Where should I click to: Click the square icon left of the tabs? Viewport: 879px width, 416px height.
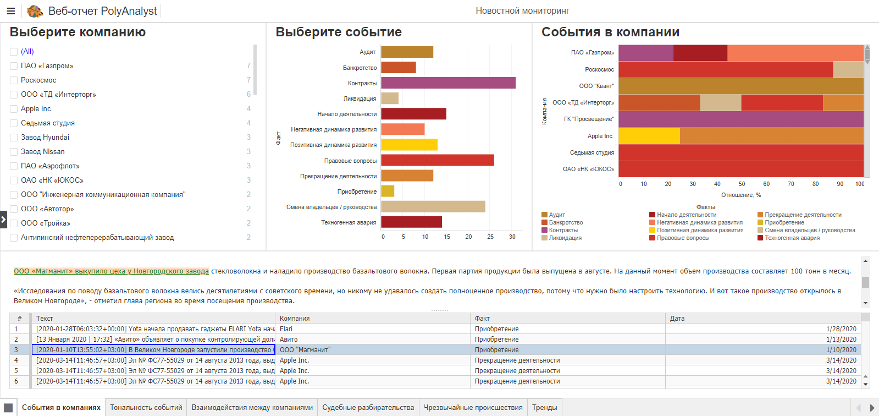[x=8, y=408]
